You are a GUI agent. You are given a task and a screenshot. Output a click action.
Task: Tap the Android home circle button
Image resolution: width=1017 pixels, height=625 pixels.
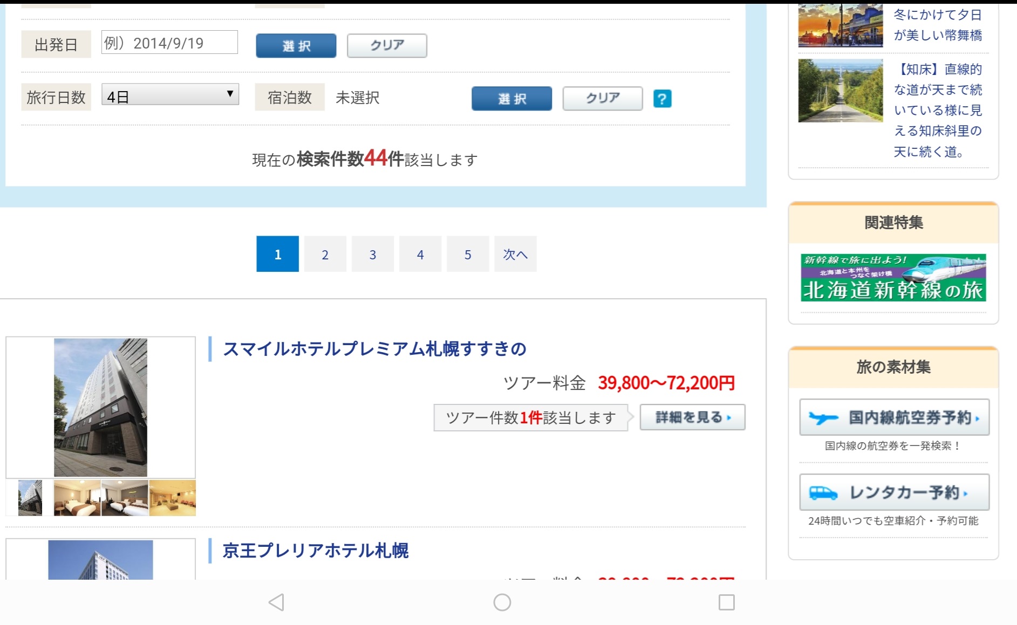pyautogui.click(x=502, y=602)
